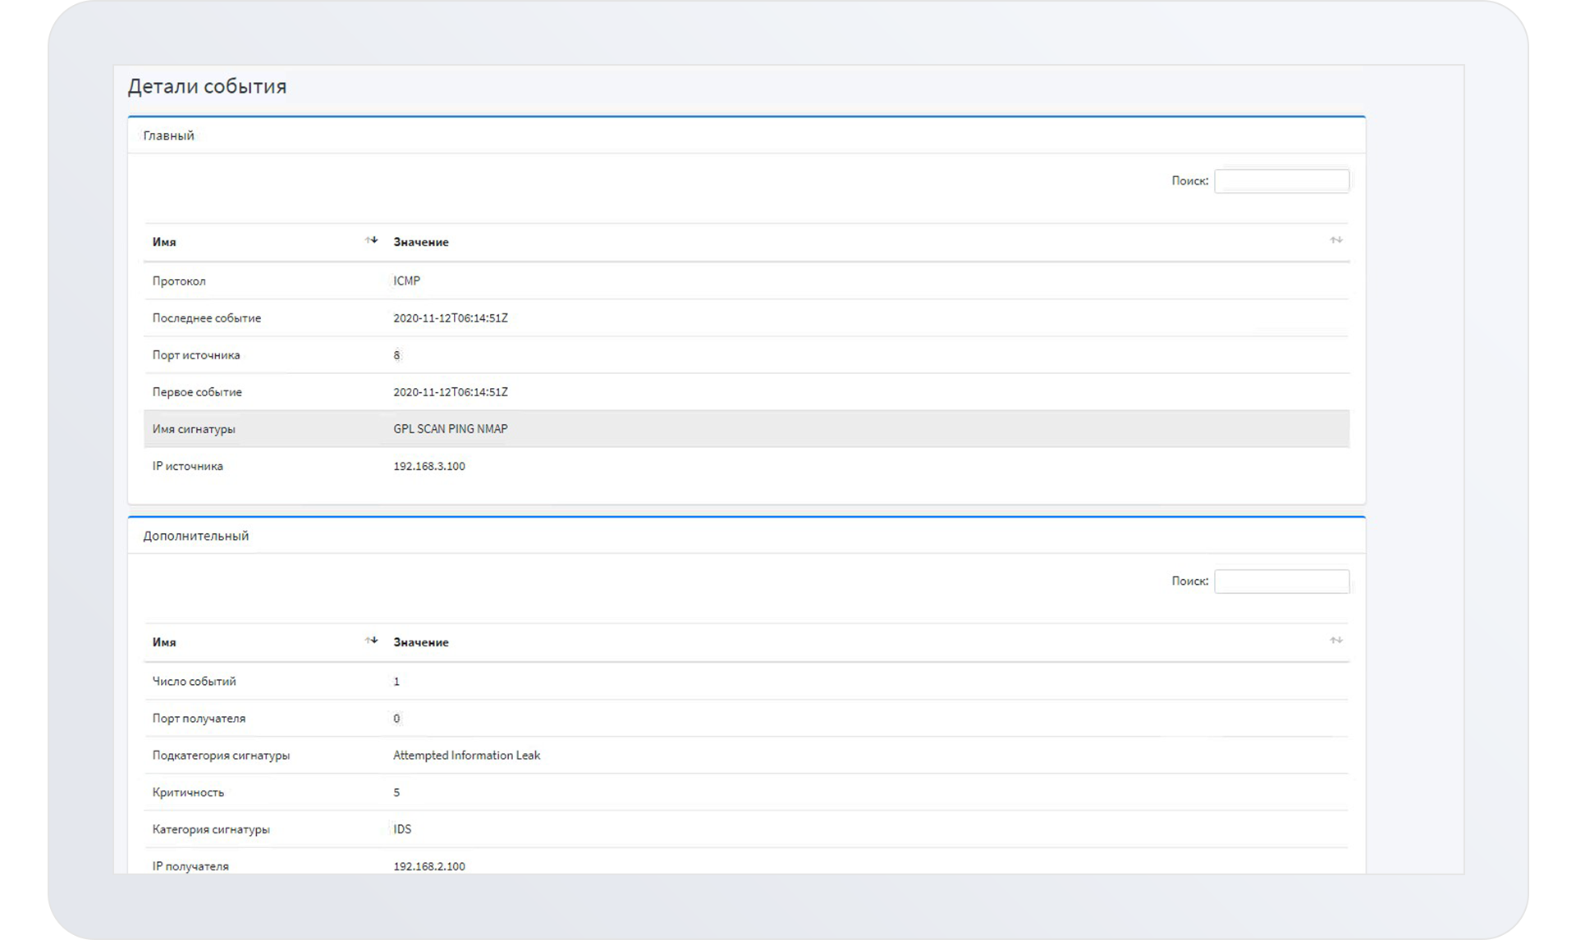Select the Первое событие timestamp row

[450, 392]
